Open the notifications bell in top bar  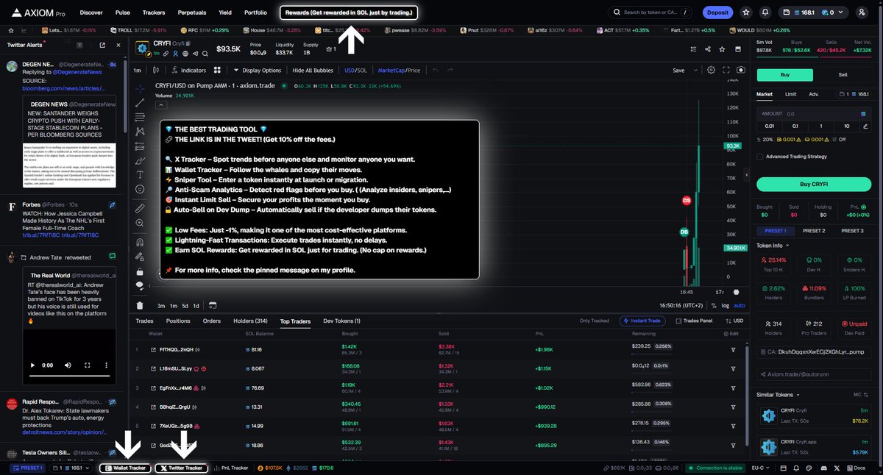pos(765,12)
